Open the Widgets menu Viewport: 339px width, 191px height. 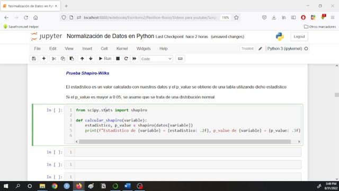coord(144,48)
